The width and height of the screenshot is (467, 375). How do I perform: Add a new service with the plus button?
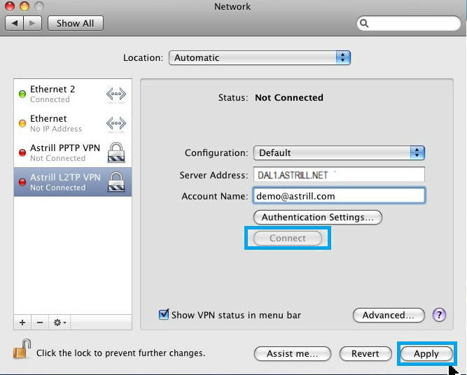22,323
